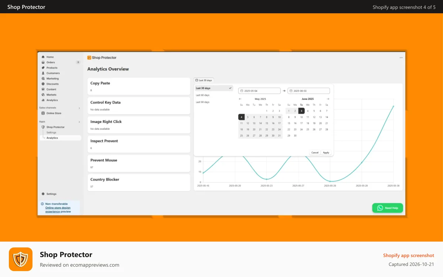Click the Inspect Prevent card
Image resolution: width=443 pixels, height=277 pixels.
click(139, 144)
